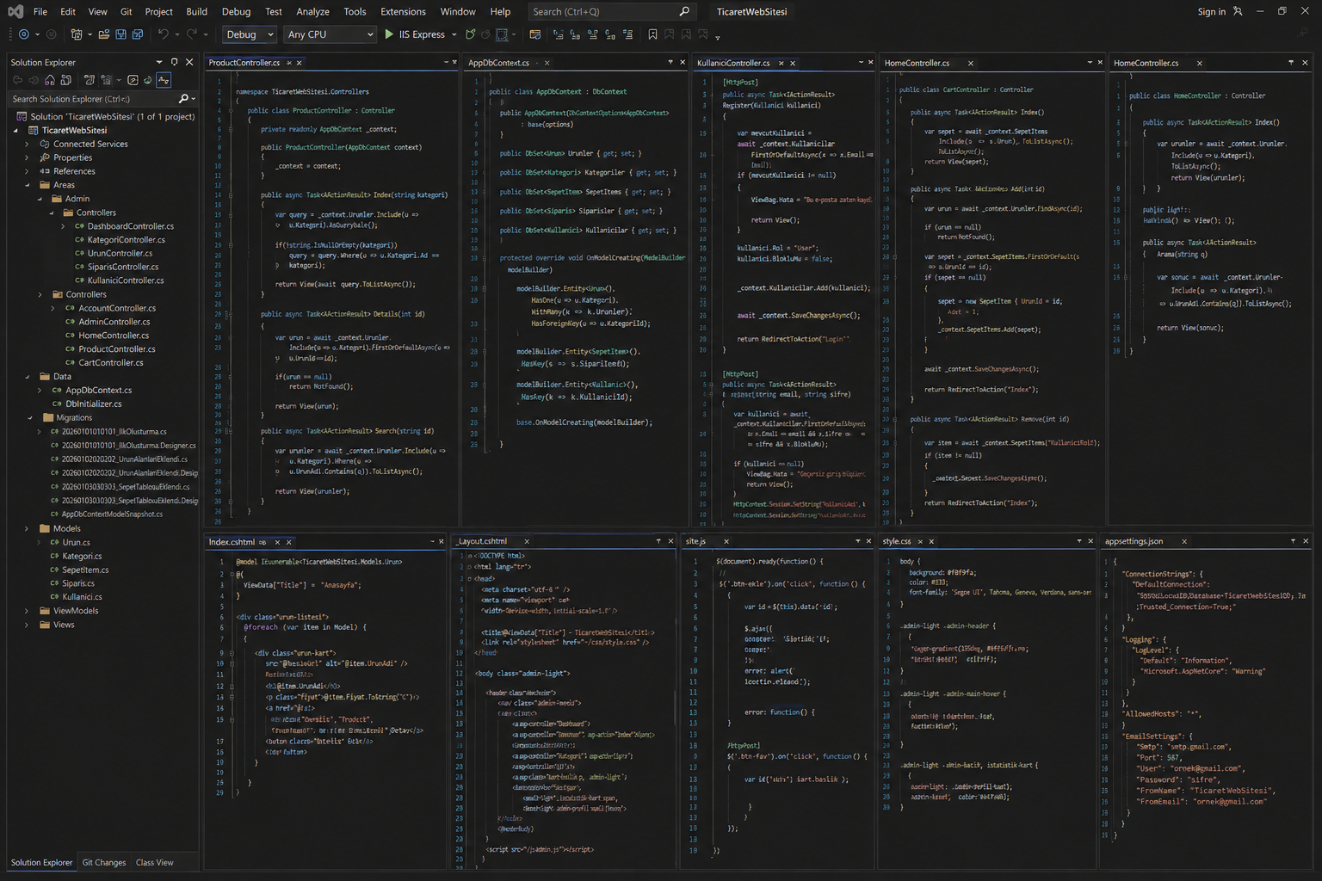Screen dimensions: 1322x881
Task: Switch to the Git Changes tab
Action: point(104,862)
